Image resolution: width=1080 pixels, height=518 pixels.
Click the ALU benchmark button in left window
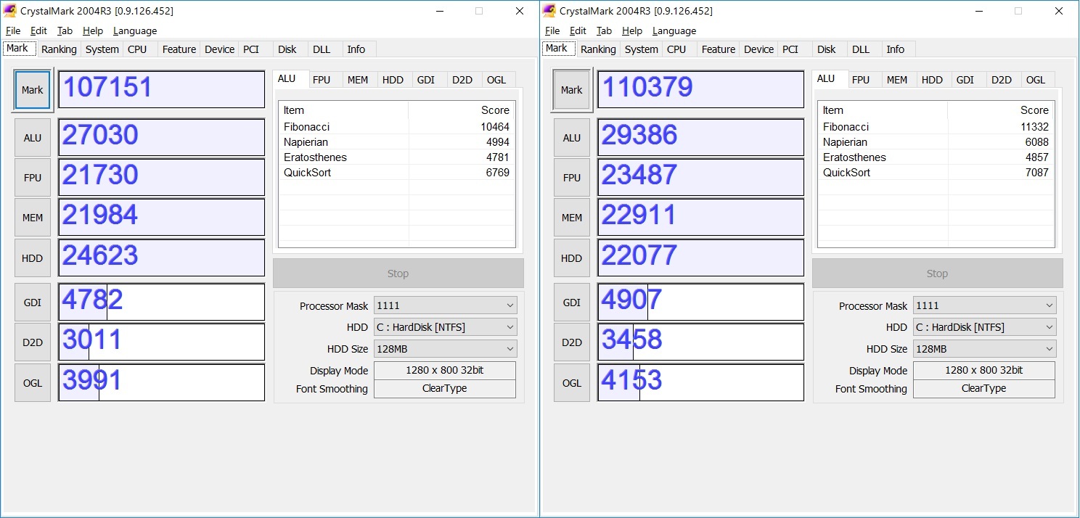(33, 137)
